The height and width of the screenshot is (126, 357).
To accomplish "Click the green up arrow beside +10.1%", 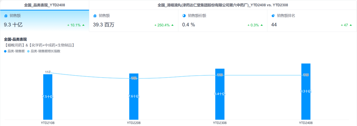I will pyautogui.click(x=83, y=25).
